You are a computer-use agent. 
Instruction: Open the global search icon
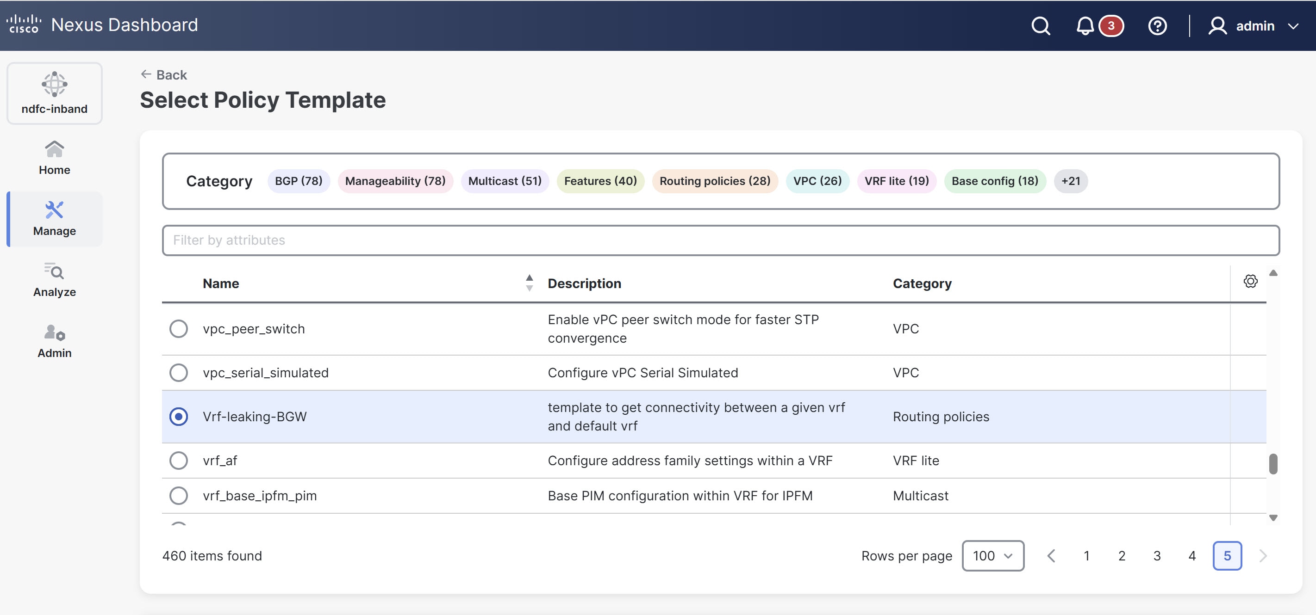1040,25
